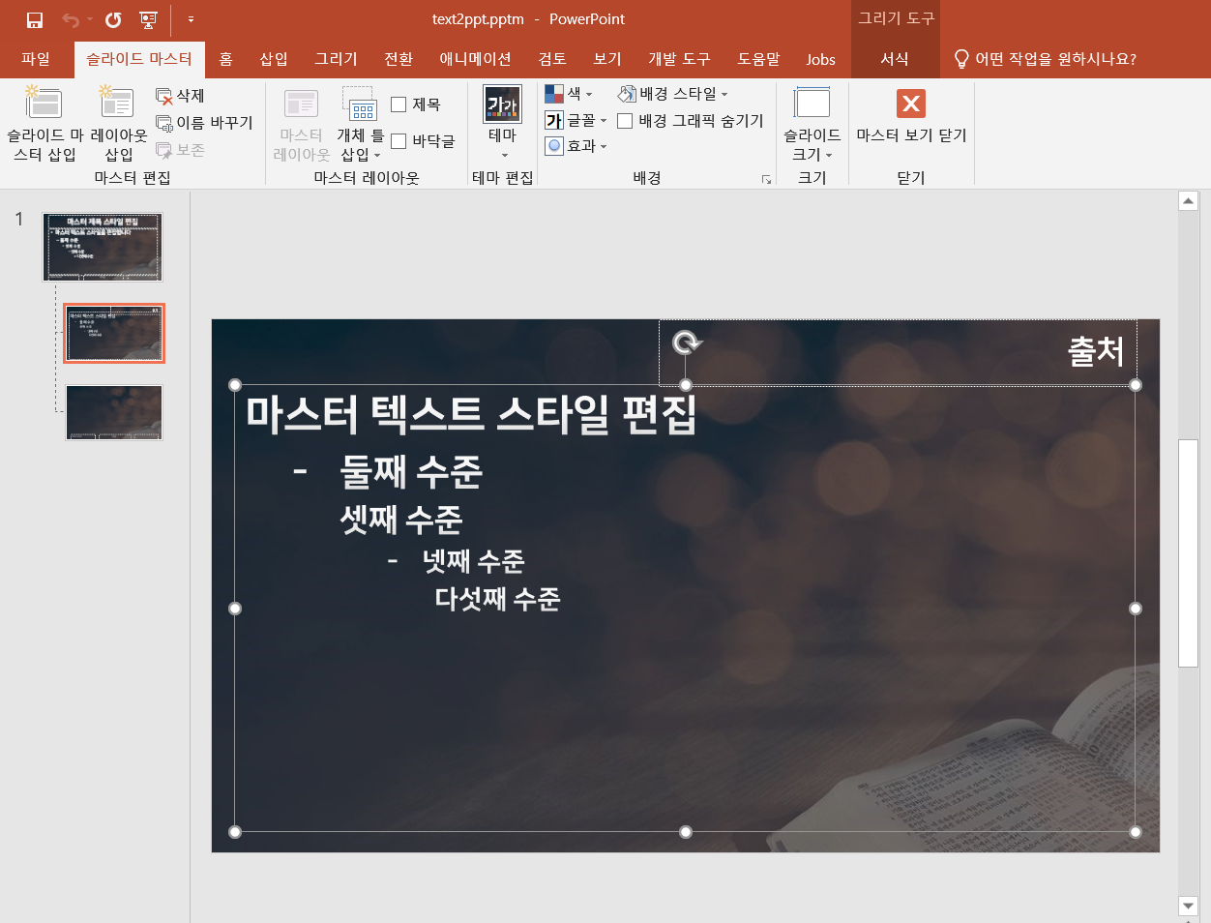Open the 테마 gallery
The width and height of the screenshot is (1211, 923).
coord(503,124)
